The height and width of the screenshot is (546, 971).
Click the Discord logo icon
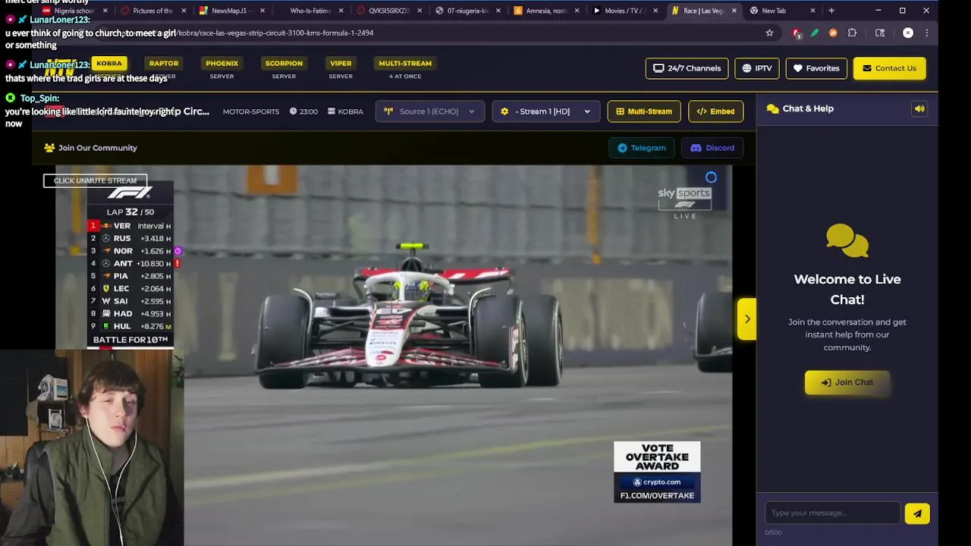click(x=696, y=148)
